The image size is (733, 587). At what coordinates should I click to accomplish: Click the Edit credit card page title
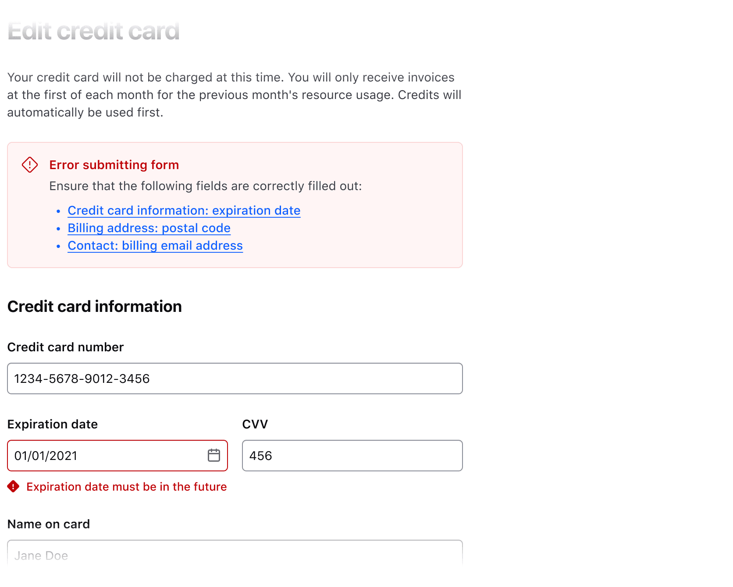coord(93,31)
